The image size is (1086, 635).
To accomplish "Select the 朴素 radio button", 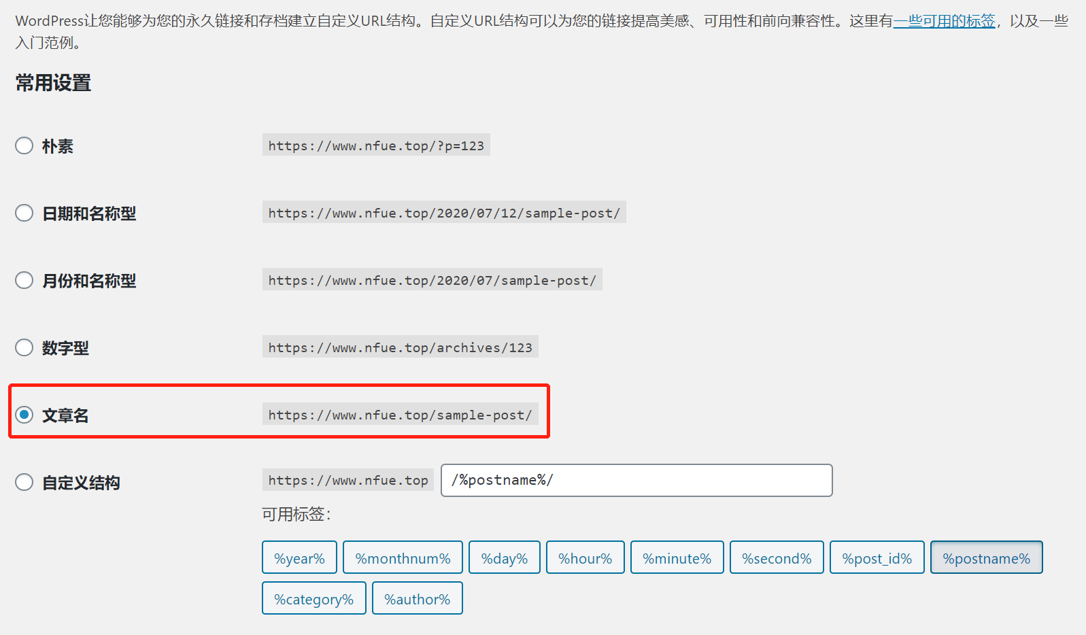I will (24, 145).
